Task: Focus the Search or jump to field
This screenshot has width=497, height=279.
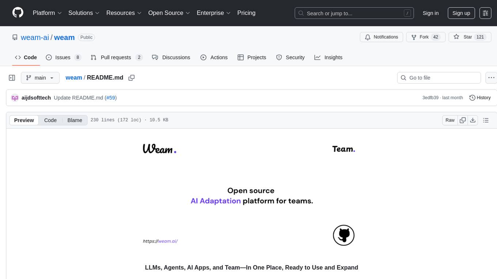Action: click(x=354, y=13)
